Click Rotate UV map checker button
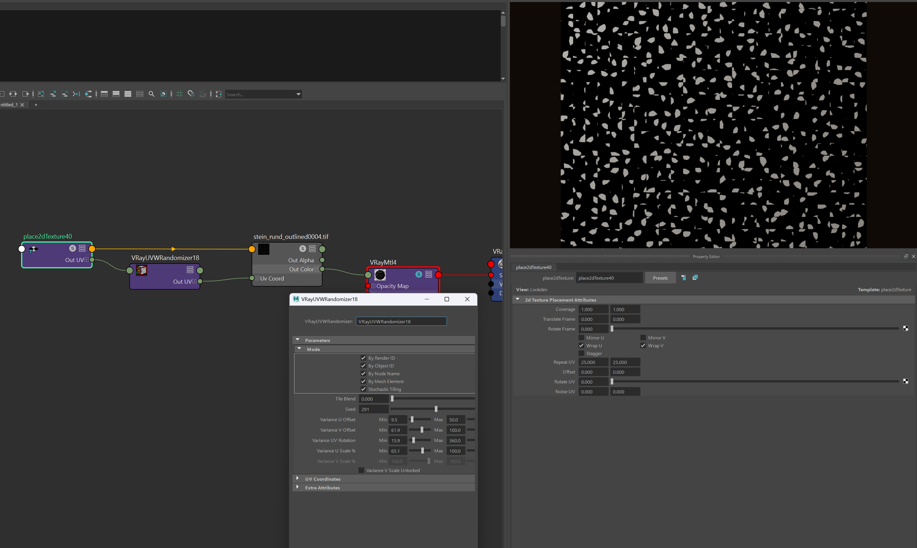The height and width of the screenshot is (548, 917). [x=905, y=381]
